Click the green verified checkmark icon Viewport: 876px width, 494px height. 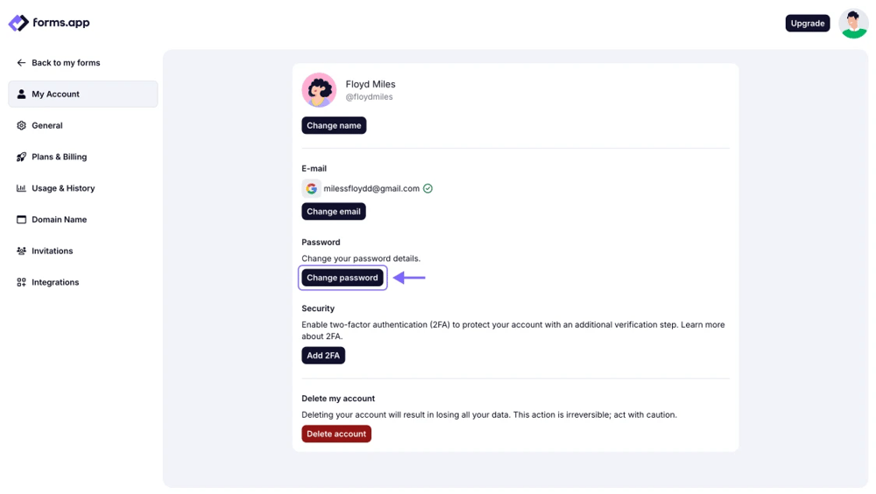coord(427,188)
